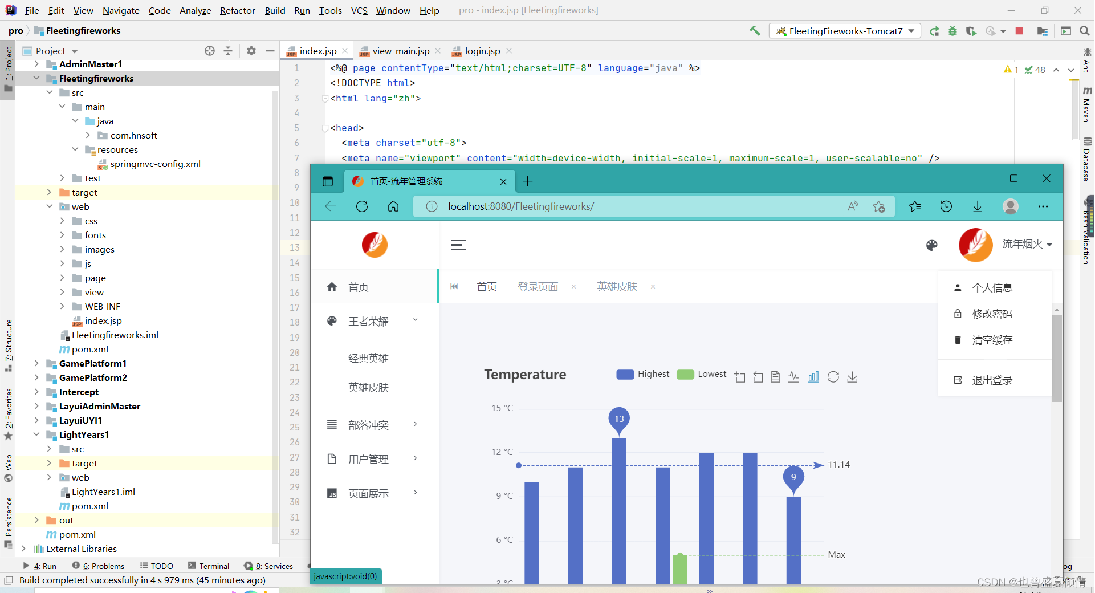This screenshot has width=1095, height=593.
Task: Expand AdminMaster1 module in tree
Action: click(36, 64)
